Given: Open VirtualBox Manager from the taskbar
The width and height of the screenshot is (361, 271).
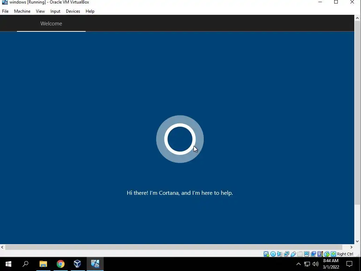Looking at the screenshot, I should coord(77,264).
